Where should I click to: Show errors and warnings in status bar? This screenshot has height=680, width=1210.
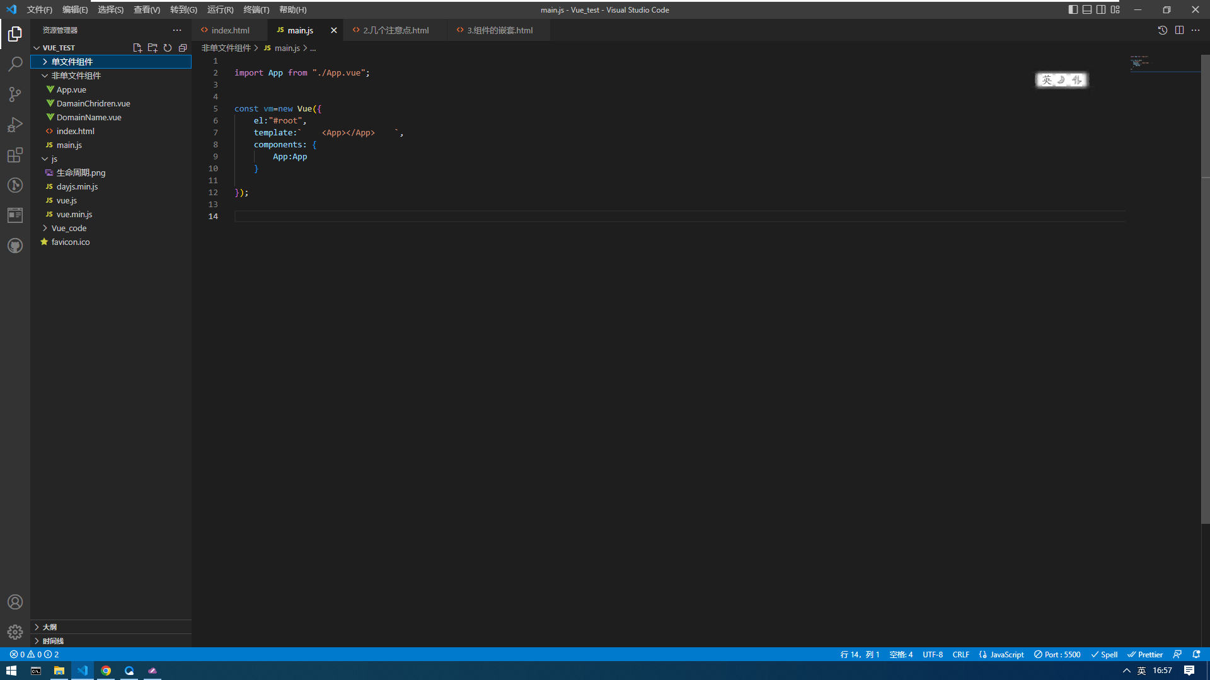34,654
